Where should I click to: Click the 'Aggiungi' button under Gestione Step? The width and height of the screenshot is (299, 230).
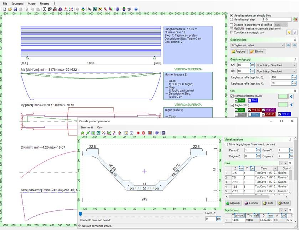(240, 52)
